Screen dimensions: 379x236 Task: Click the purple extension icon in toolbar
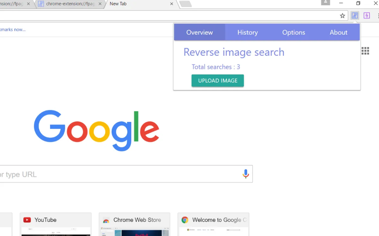point(367,16)
